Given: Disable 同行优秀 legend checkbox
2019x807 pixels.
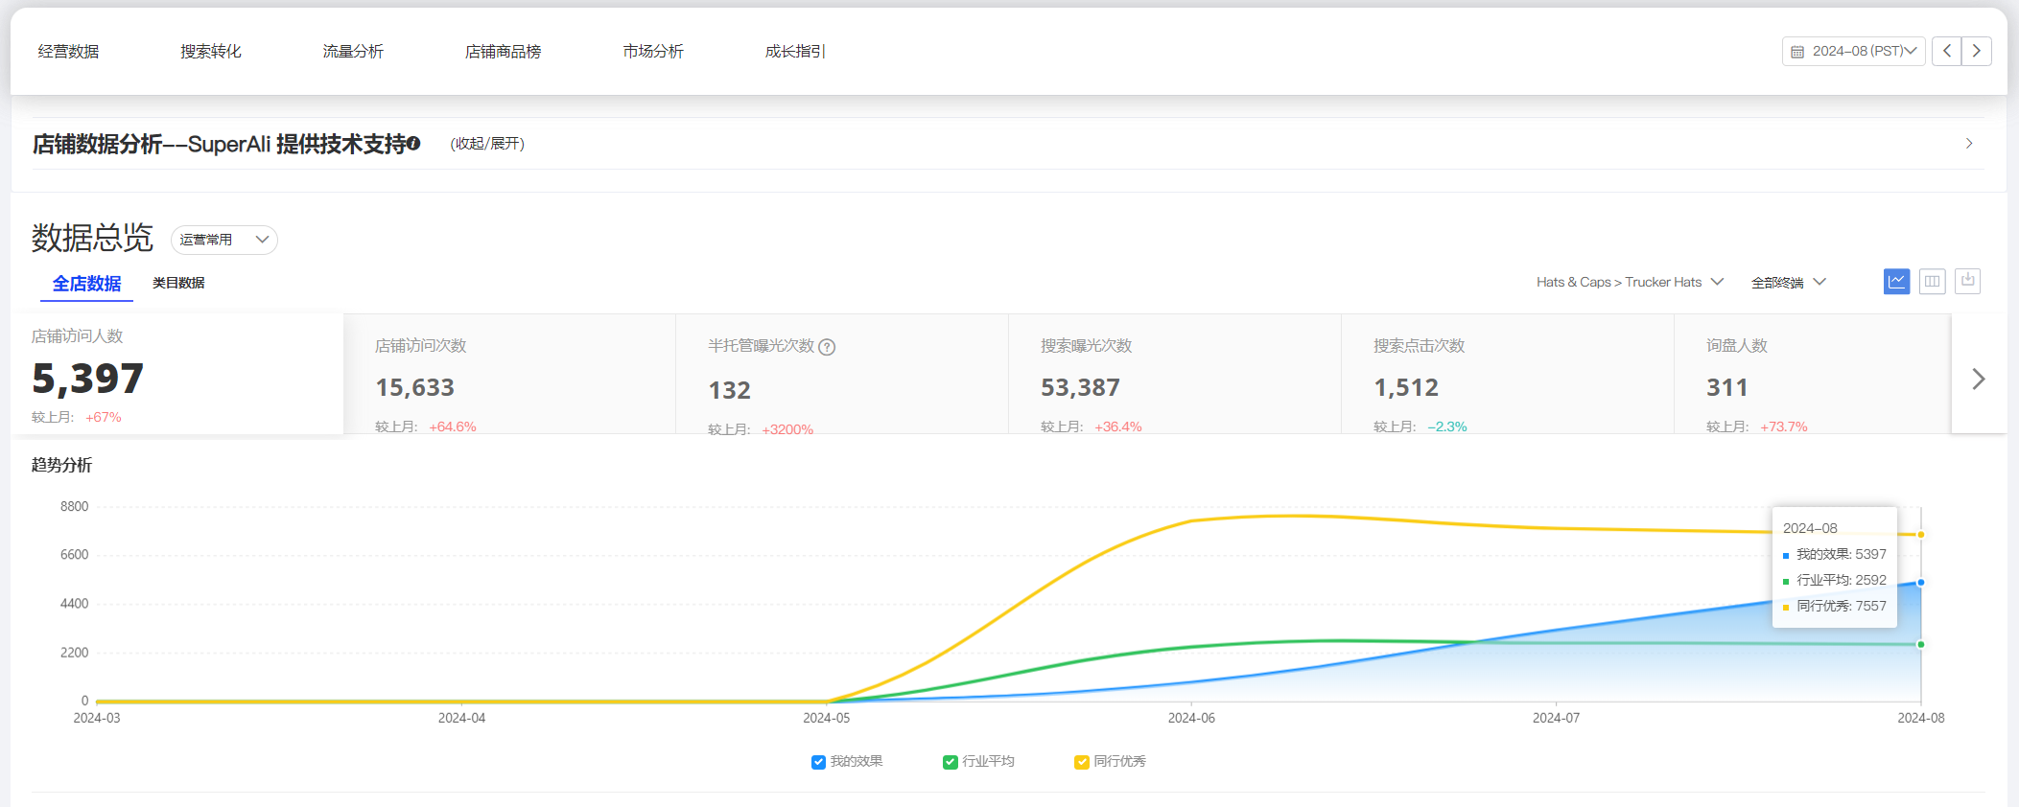Looking at the screenshot, I should [x=1081, y=762].
